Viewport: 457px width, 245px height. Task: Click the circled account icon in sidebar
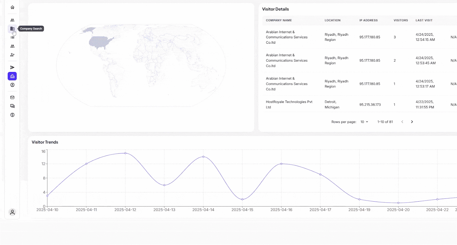click(12, 85)
